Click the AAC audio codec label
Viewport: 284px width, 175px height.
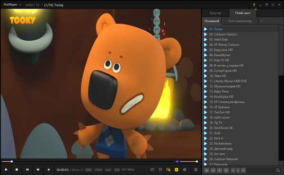(x=108, y=170)
